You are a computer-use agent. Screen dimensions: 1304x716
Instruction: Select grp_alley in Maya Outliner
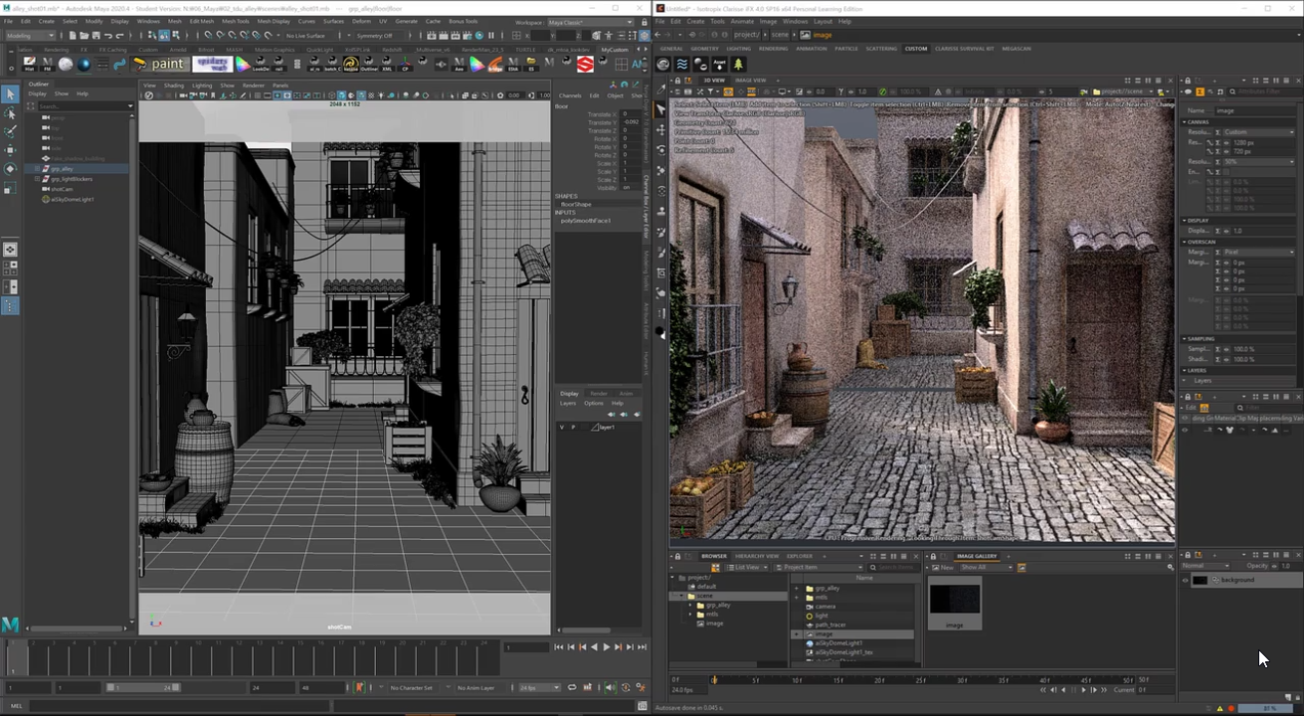[x=62, y=169]
